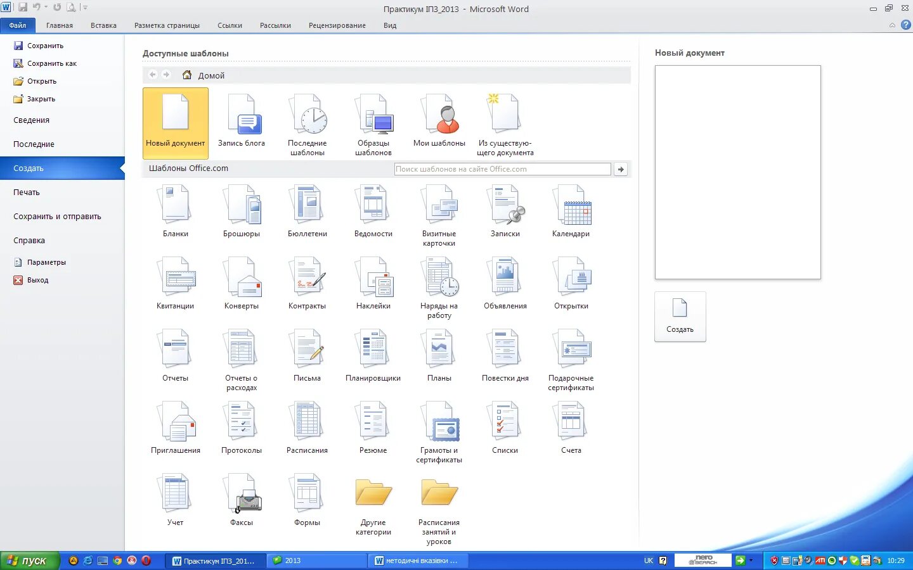913x570 pixels.
Task: Open the Резюме template category
Action: [373, 428]
